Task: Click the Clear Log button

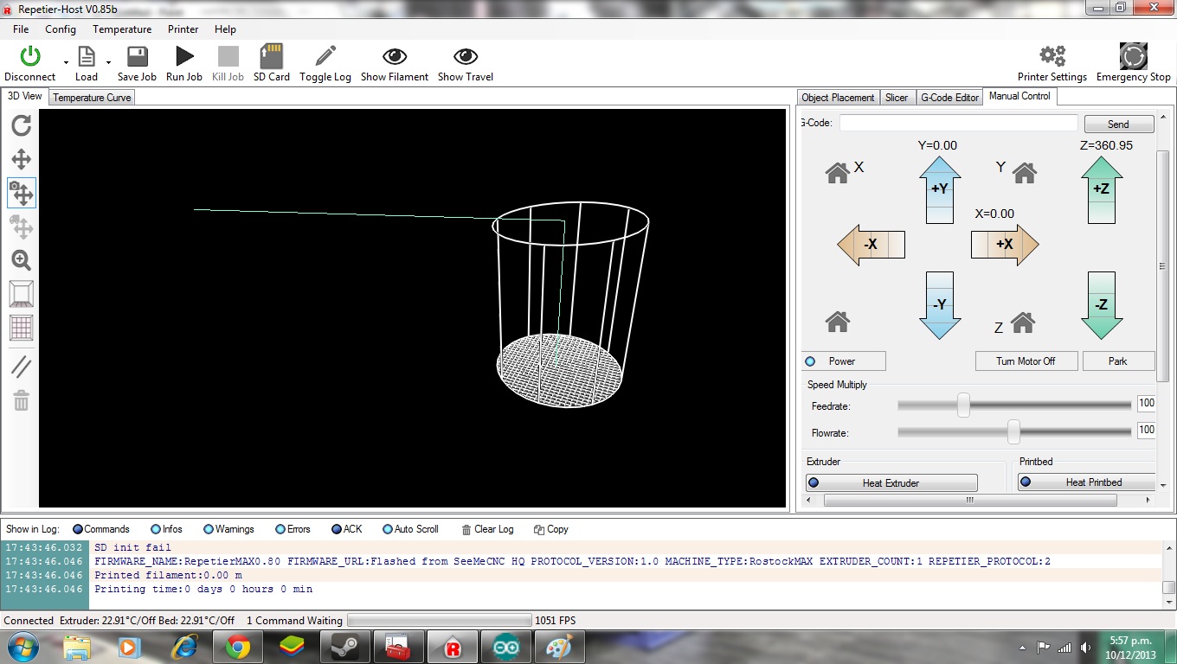Action: pyautogui.click(x=487, y=529)
